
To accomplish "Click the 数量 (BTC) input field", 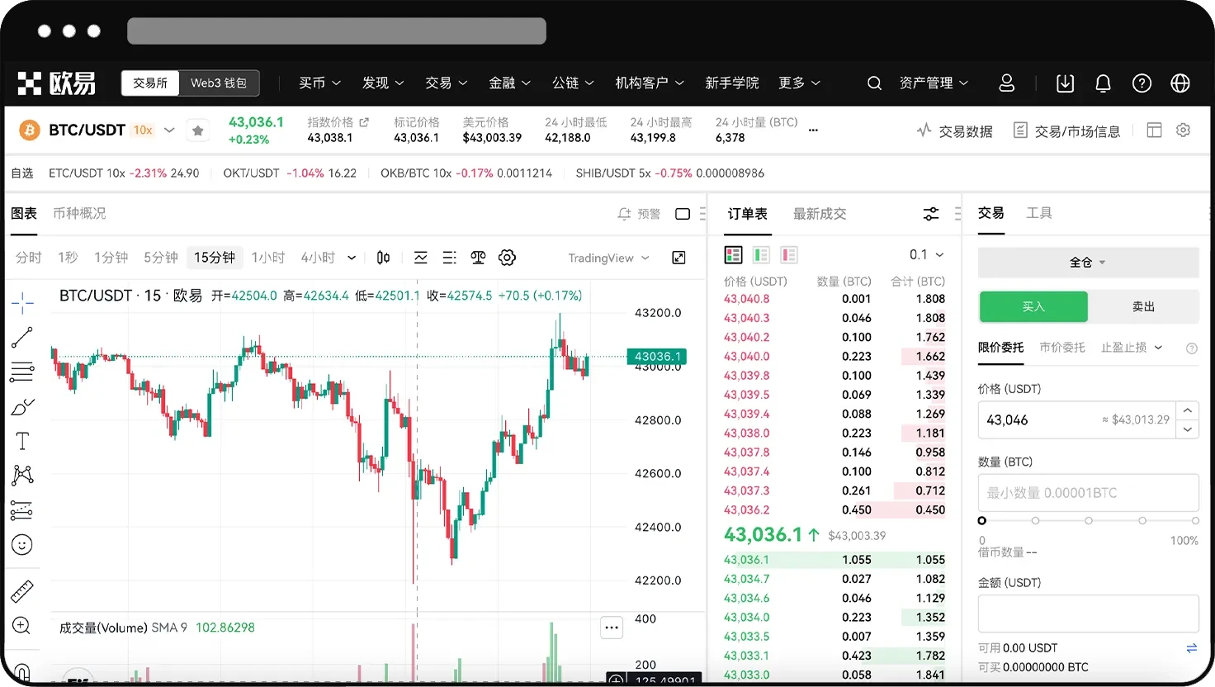I will point(1088,493).
